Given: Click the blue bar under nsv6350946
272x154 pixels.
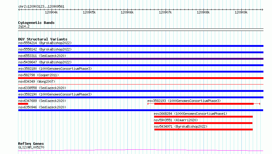Looking at the screenshot, I should (141, 110).
